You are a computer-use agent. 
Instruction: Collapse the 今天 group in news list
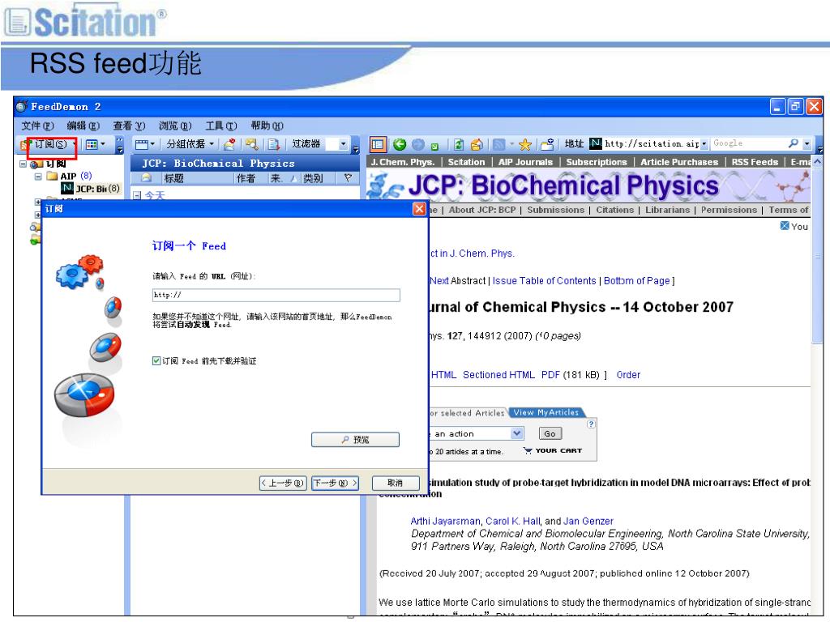point(137,196)
